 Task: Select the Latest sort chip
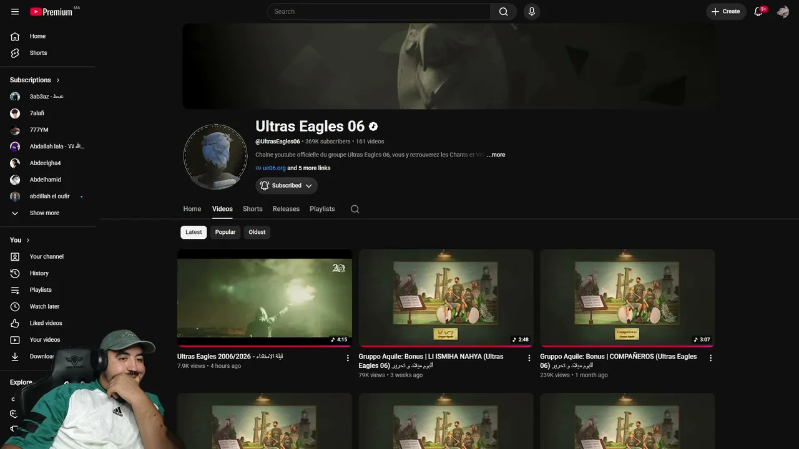pos(194,232)
